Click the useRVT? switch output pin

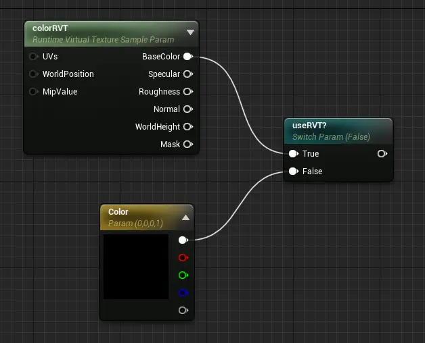pos(382,154)
